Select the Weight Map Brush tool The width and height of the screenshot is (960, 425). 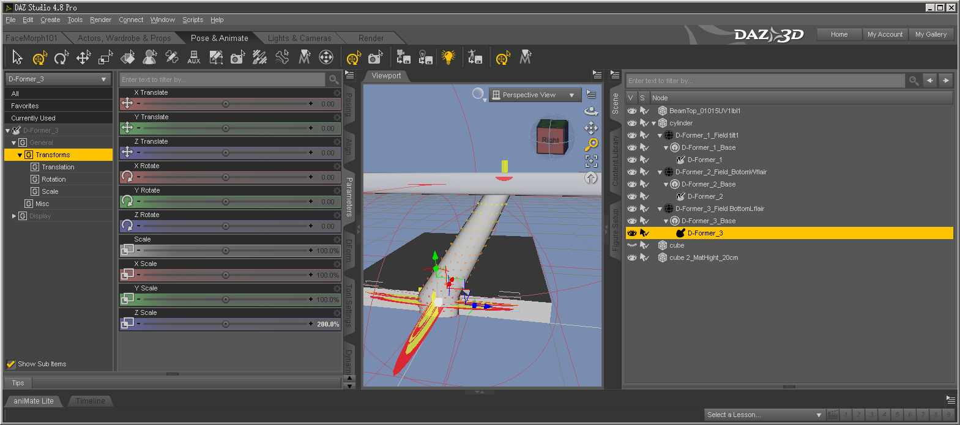point(260,57)
